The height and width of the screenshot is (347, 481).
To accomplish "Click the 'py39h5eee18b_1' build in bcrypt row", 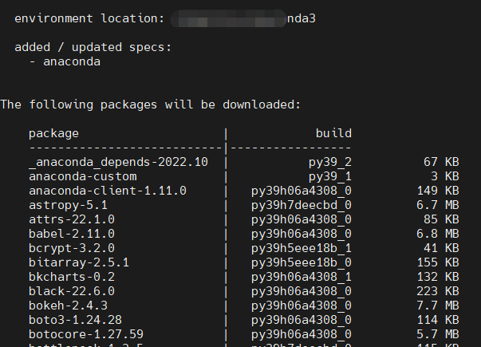I will point(302,249).
